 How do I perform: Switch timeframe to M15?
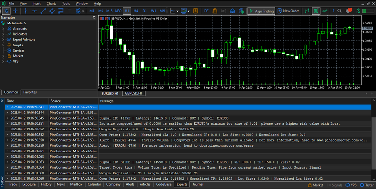tap(110, 11)
